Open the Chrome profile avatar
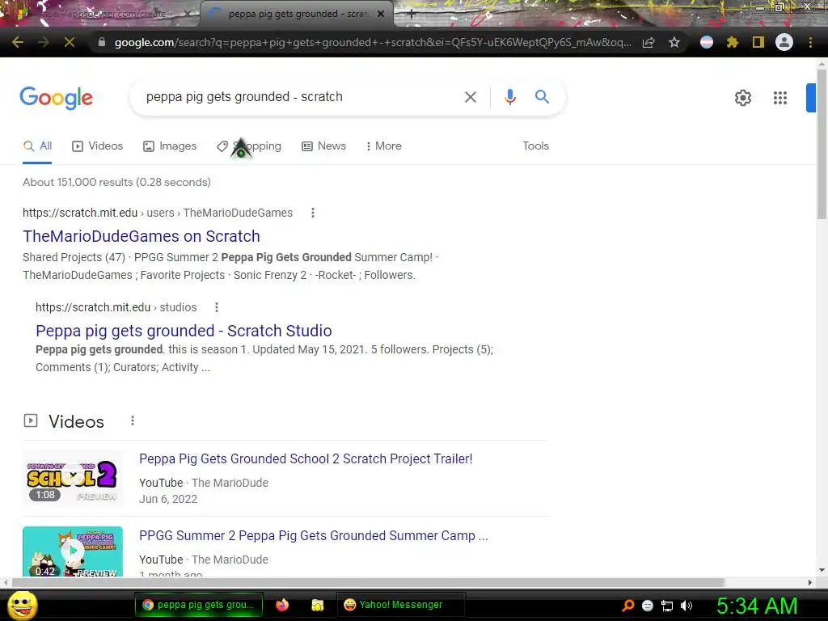Image resolution: width=828 pixels, height=621 pixels. pos(784,42)
